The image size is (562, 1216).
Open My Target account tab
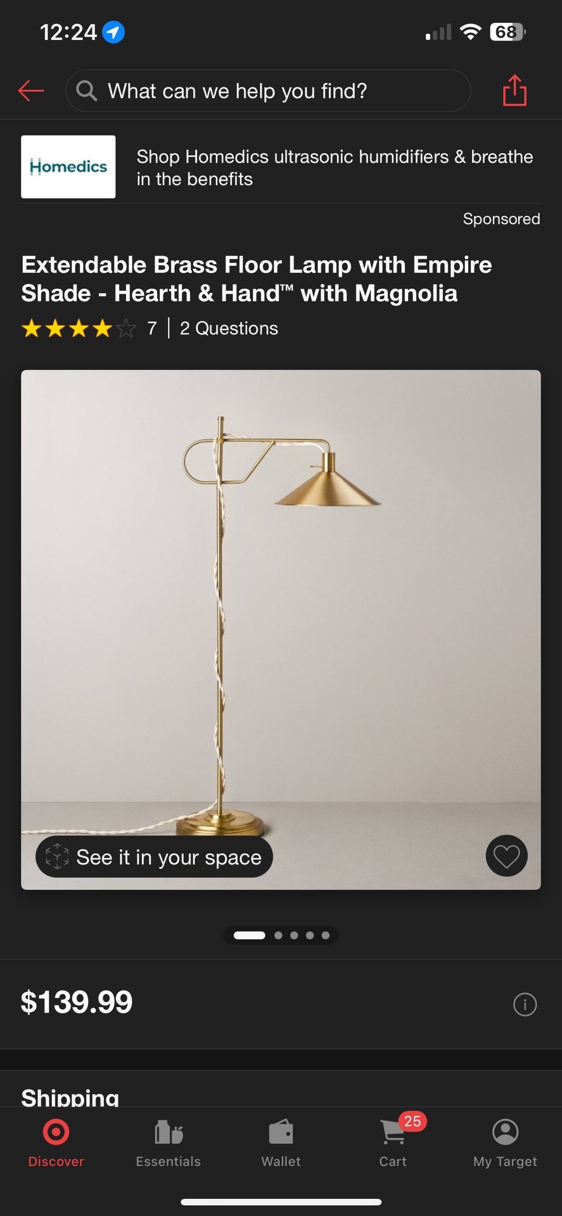505,1143
